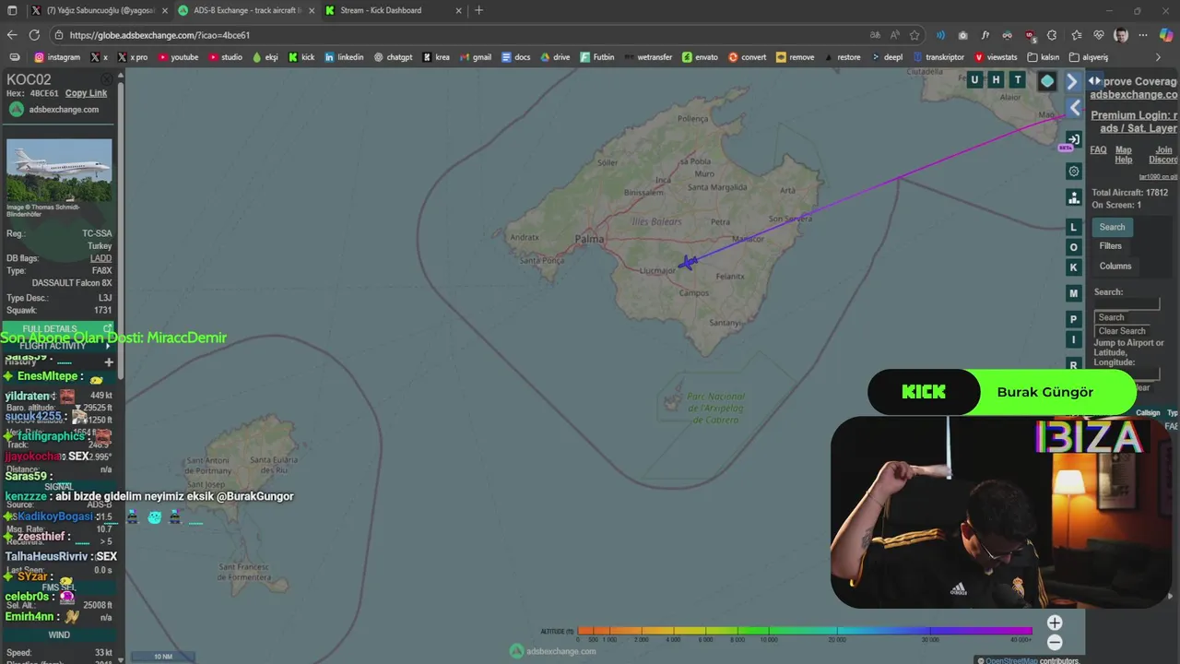The height and width of the screenshot is (664, 1180).
Task: Open the instagram bookmark
Action: tap(57, 57)
